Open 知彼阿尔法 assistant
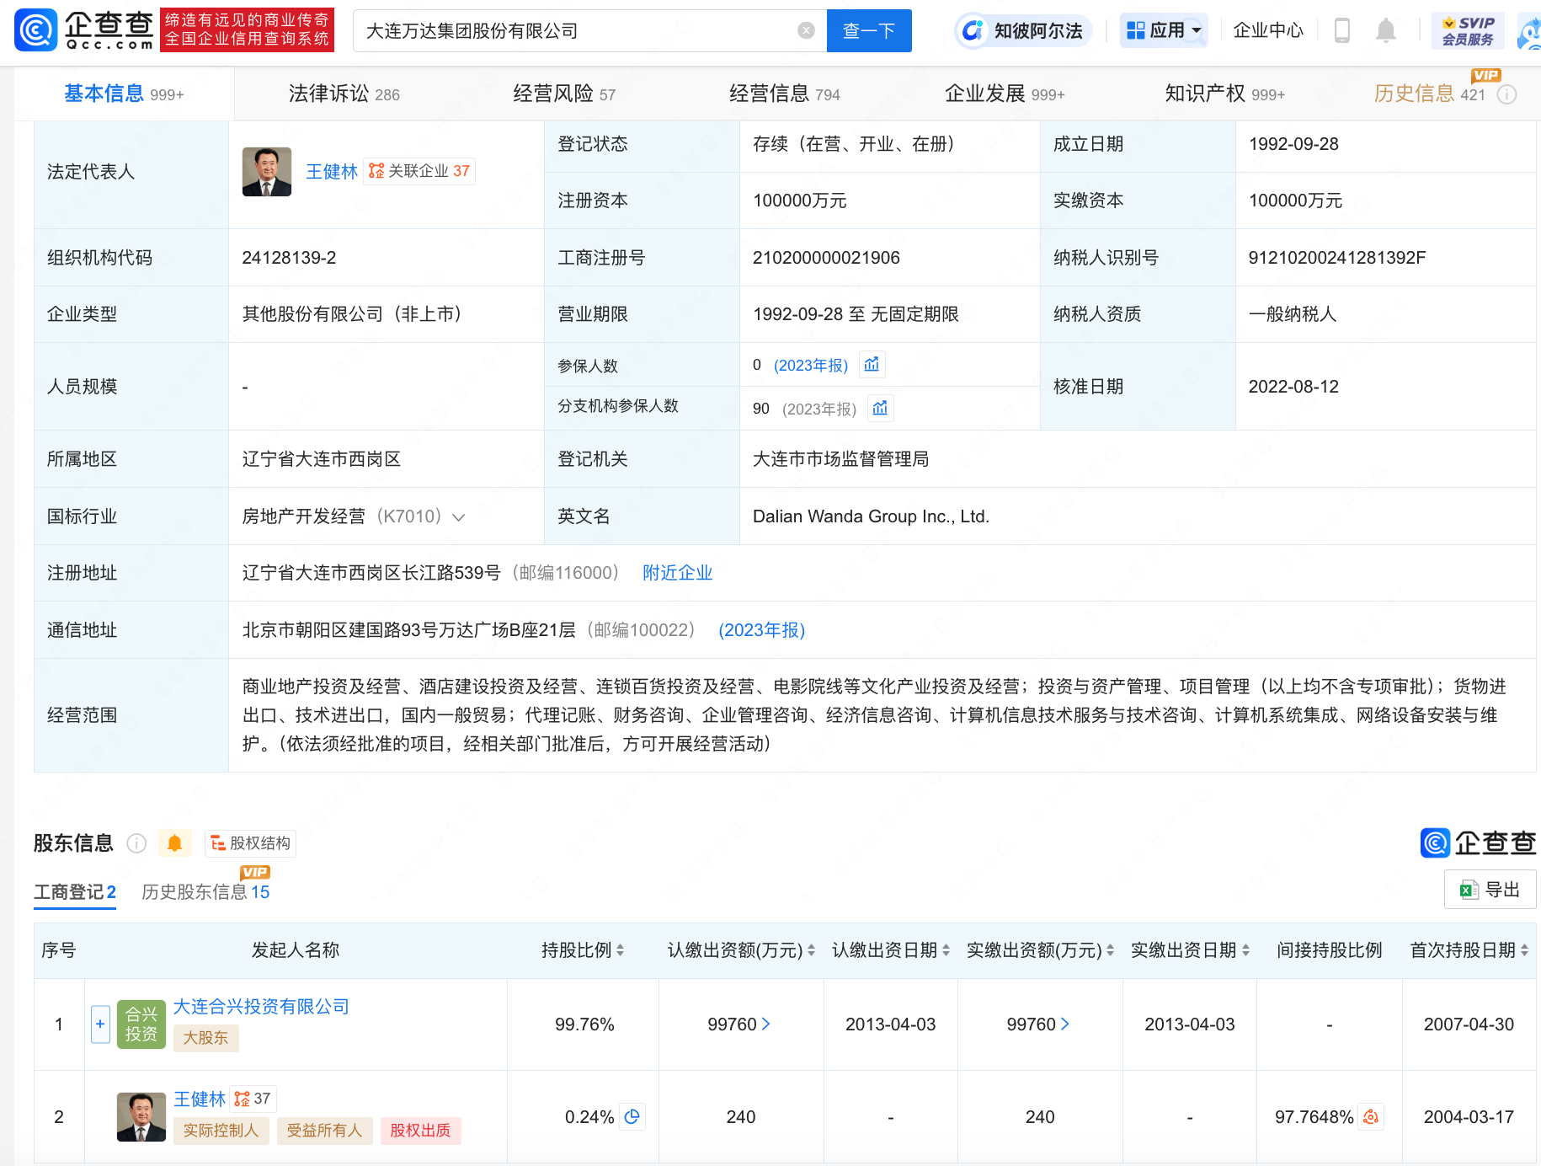Image resolution: width=1541 pixels, height=1166 pixels. (1024, 31)
